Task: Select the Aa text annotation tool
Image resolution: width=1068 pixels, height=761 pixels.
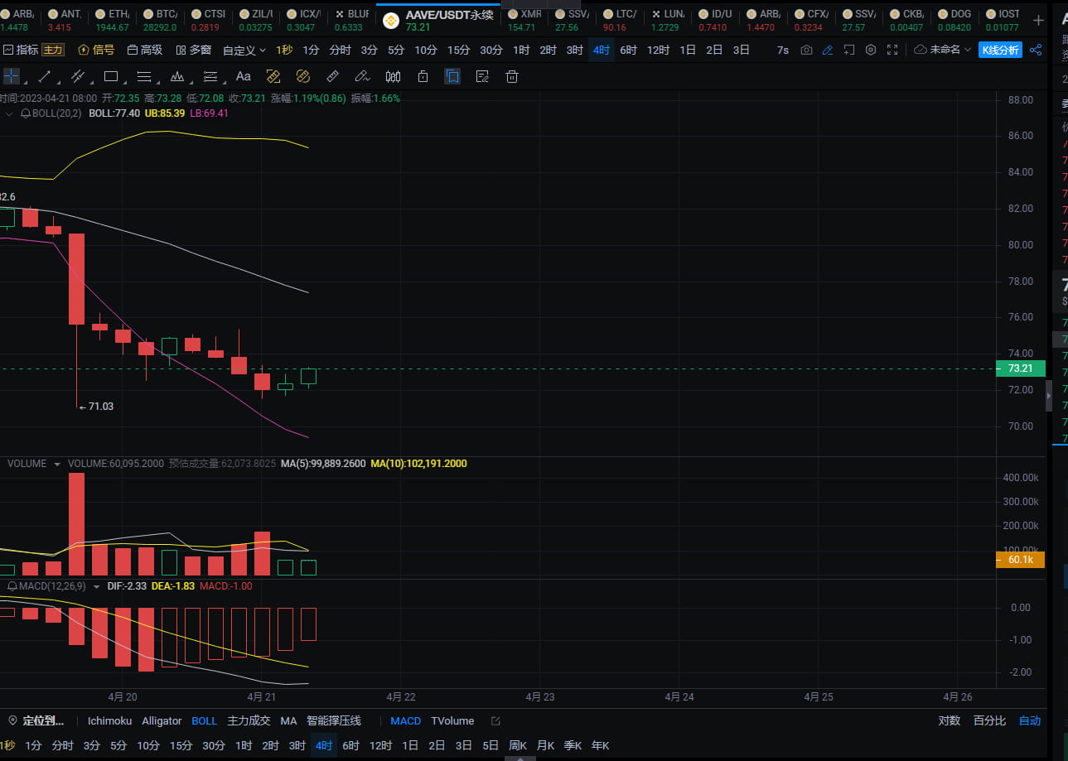Action: (x=244, y=76)
